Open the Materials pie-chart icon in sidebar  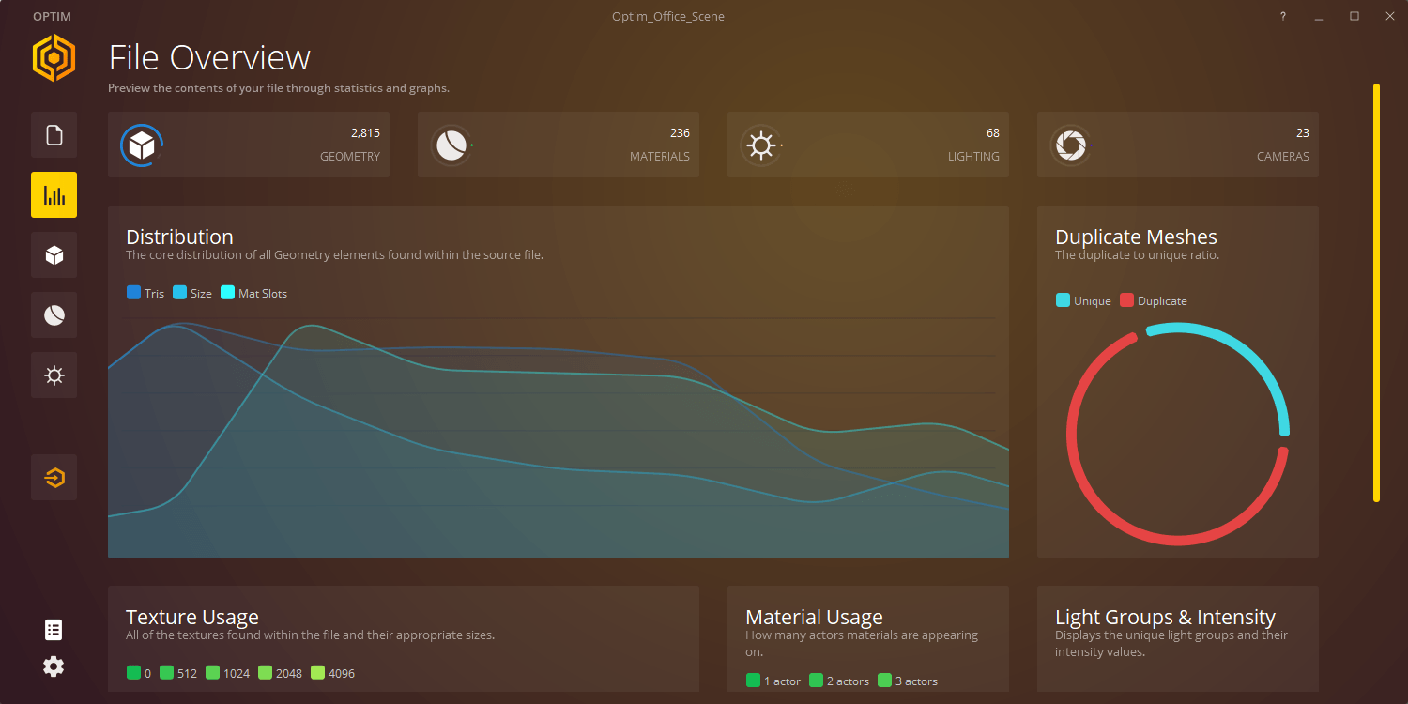[54, 314]
